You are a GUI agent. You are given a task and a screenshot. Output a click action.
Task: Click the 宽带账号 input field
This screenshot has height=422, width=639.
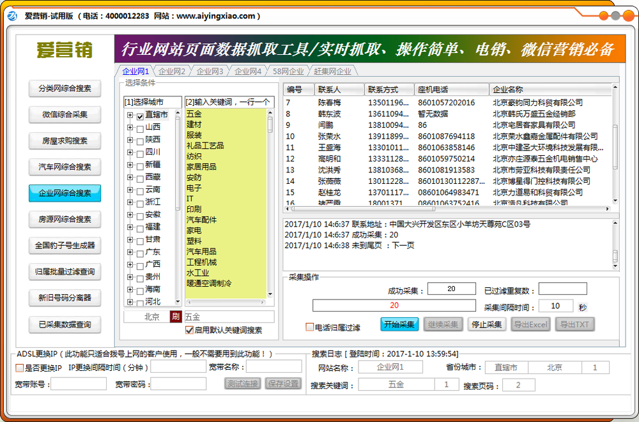pos(79,384)
